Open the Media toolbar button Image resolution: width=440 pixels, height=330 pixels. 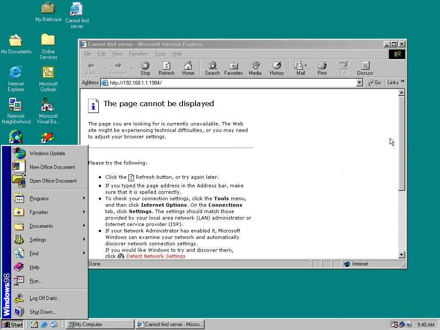click(x=255, y=68)
